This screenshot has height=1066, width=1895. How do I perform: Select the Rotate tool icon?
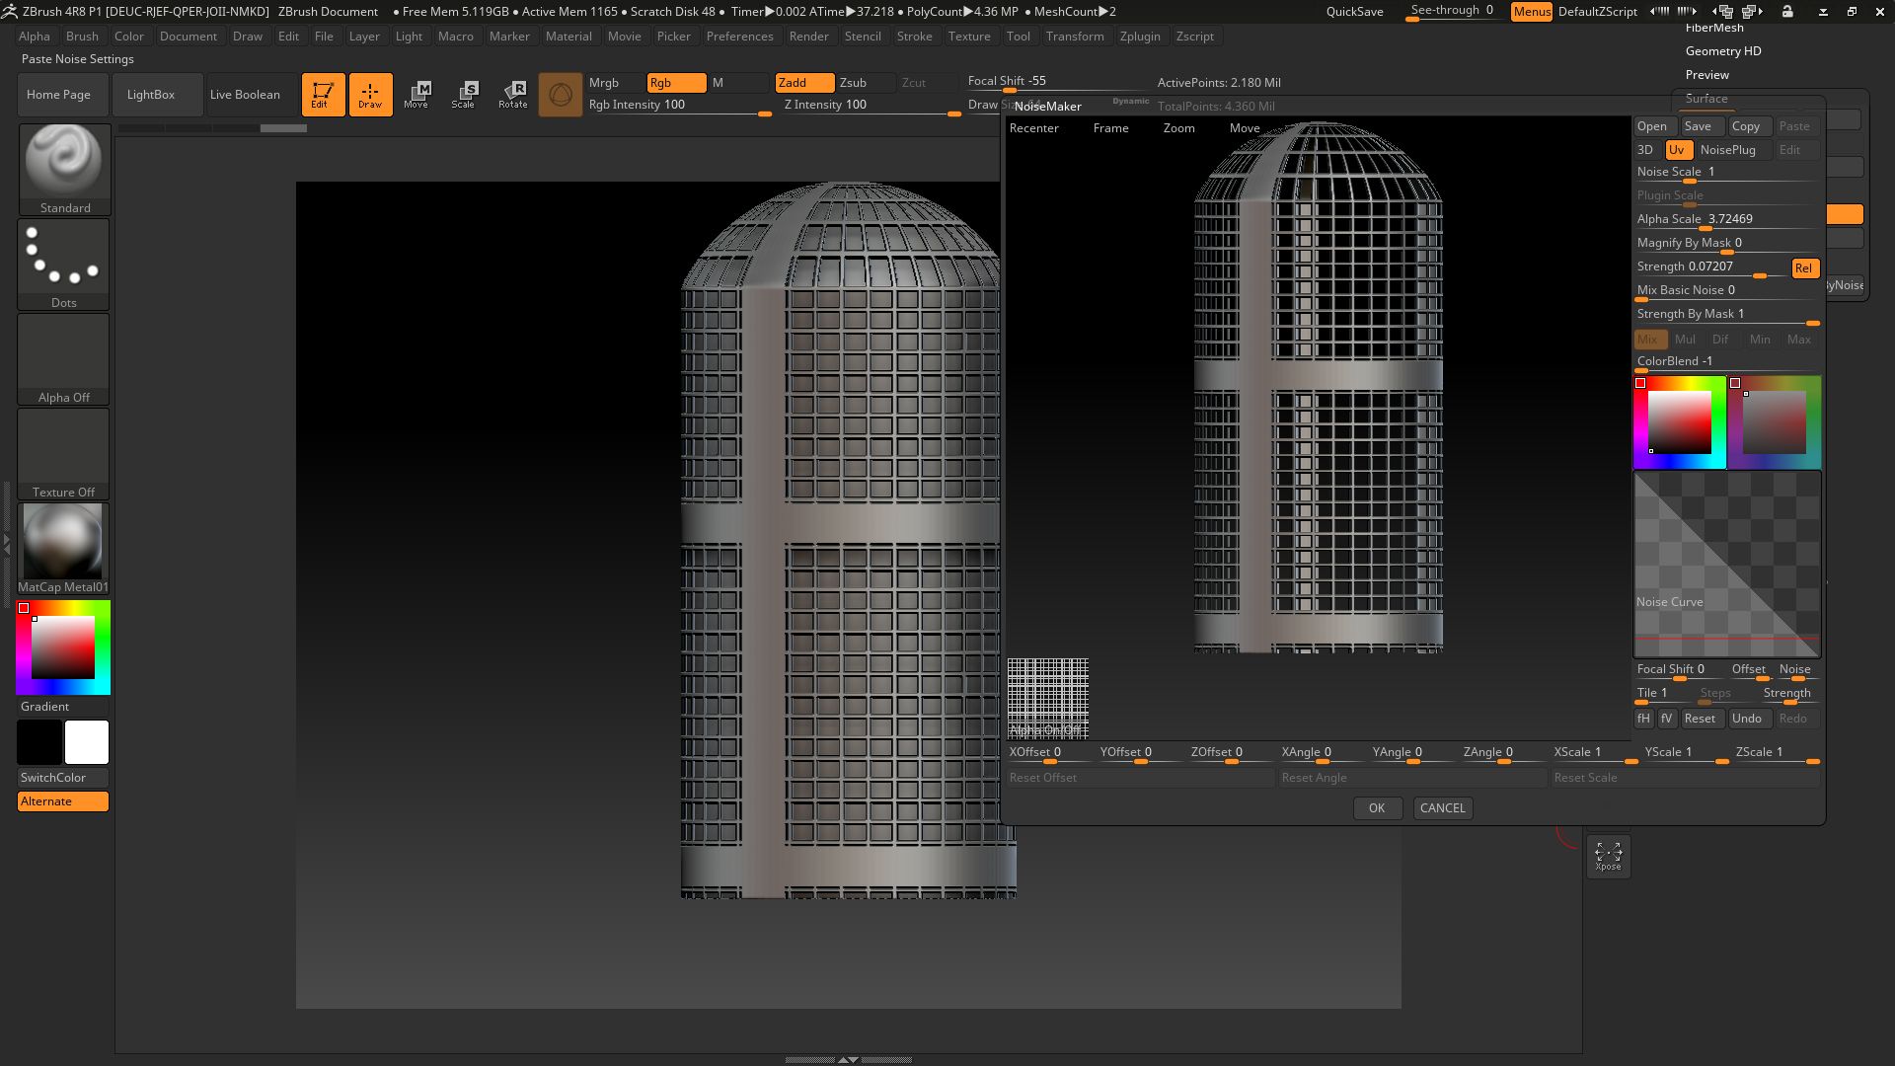[x=513, y=95]
